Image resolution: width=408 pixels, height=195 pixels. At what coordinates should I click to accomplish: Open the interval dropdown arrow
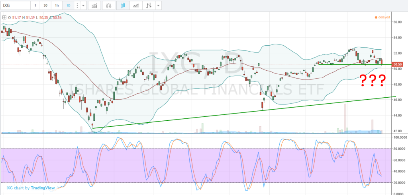click(x=83, y=6)
